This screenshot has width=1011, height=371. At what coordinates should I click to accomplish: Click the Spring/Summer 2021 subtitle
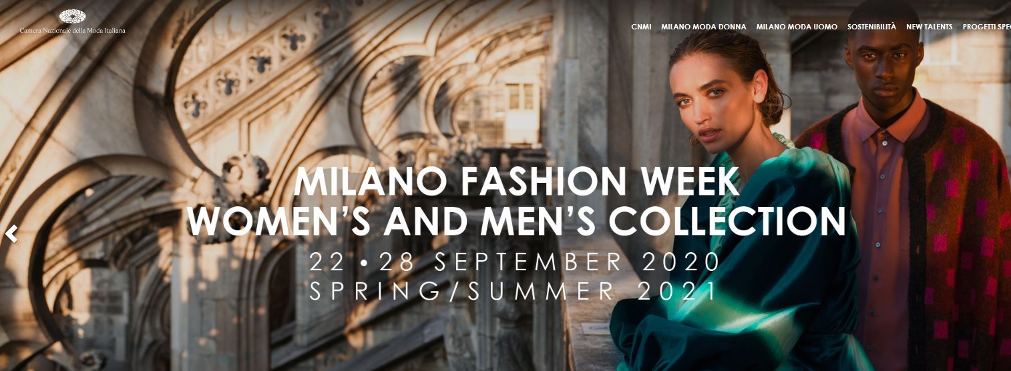(x=513, y=291)
